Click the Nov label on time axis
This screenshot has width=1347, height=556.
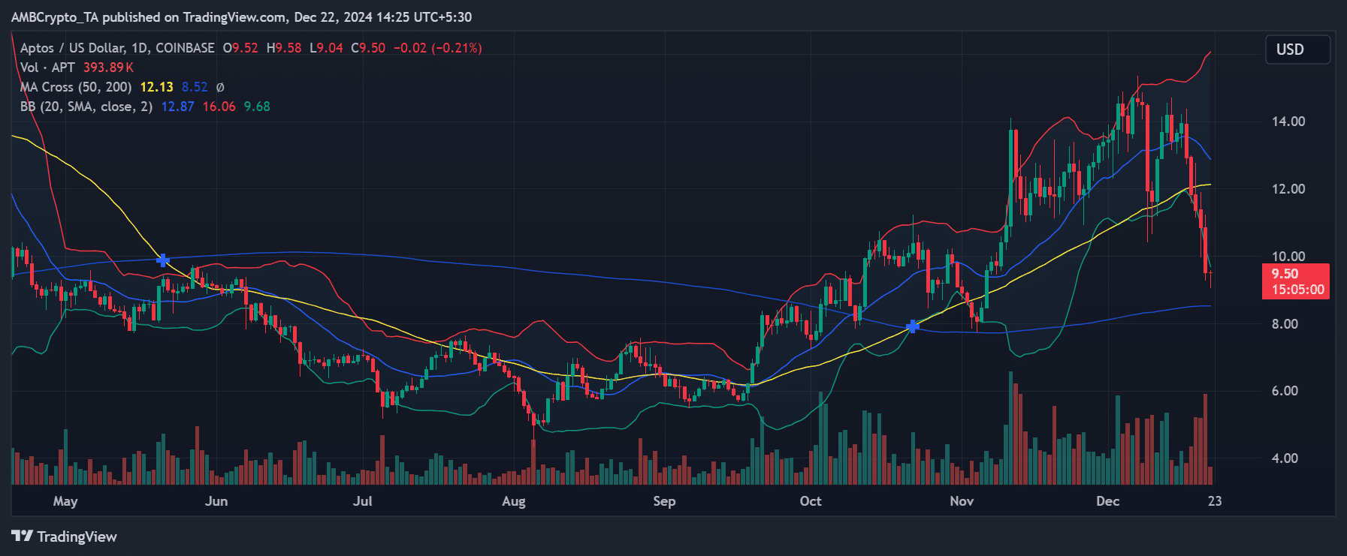[x=962, y=501]
